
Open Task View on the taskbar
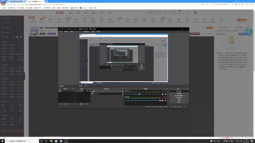pos(46,141)
